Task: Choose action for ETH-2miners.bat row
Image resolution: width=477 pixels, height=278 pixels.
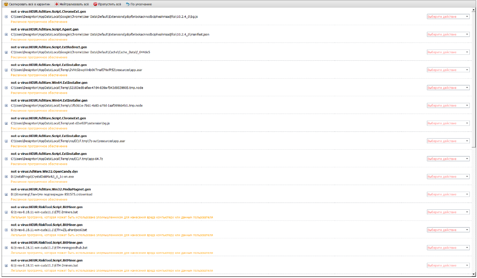Action: (448, 265)
